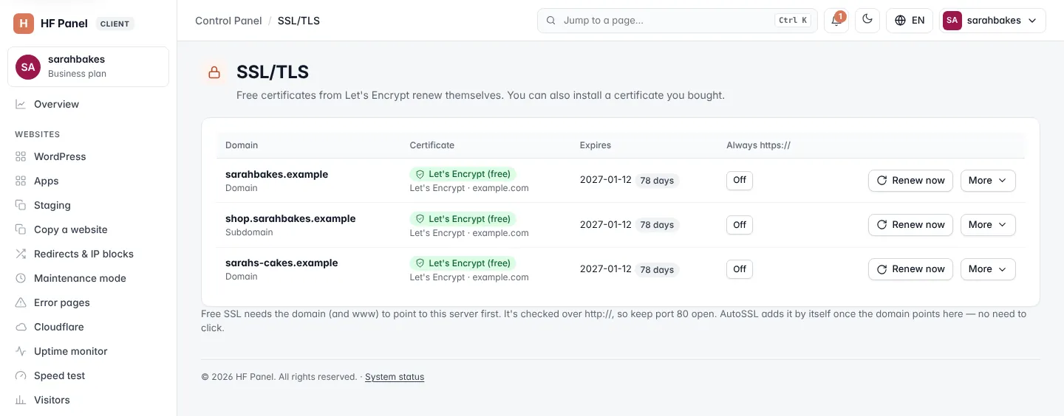This screenshot has height=416, width=1064.
Task: Go to Maintenance mode page
Action: (89, 278)
